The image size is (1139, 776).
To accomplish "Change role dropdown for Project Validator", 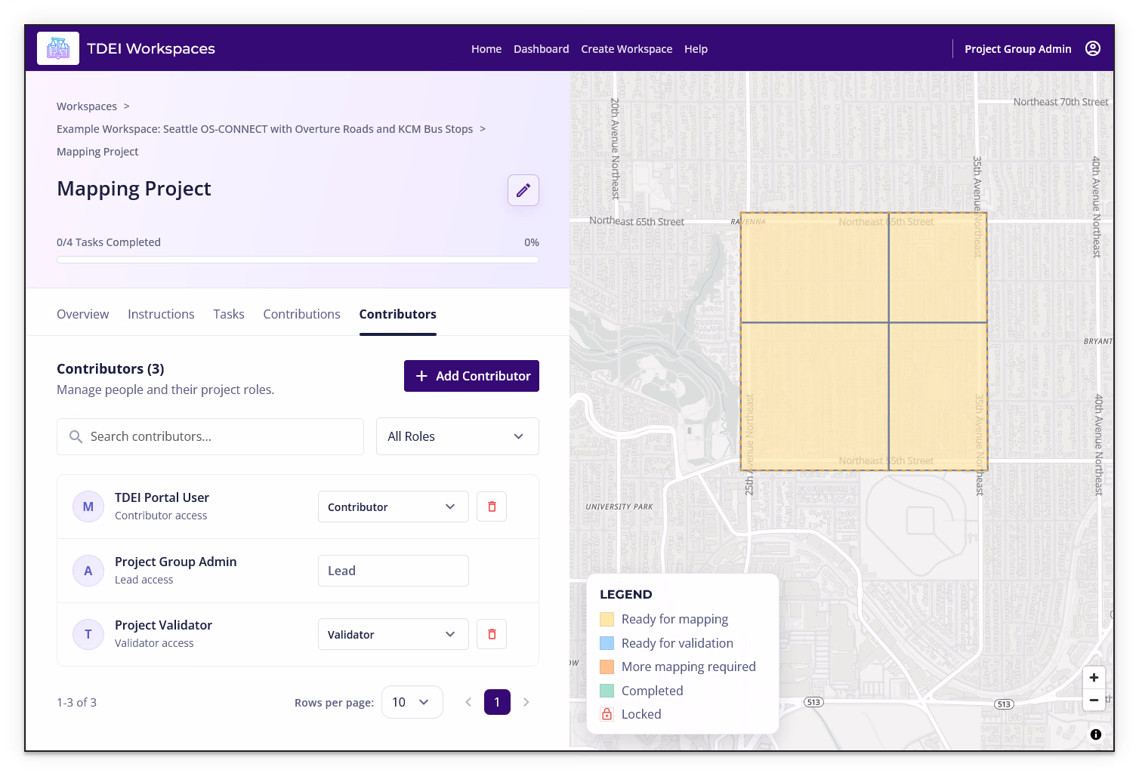I will (394, 634).
